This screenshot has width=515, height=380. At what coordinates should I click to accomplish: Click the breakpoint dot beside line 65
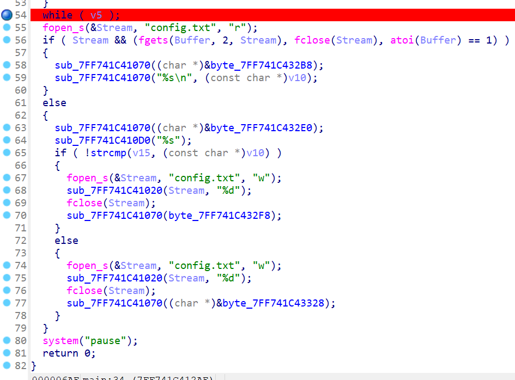click(7, 153)
